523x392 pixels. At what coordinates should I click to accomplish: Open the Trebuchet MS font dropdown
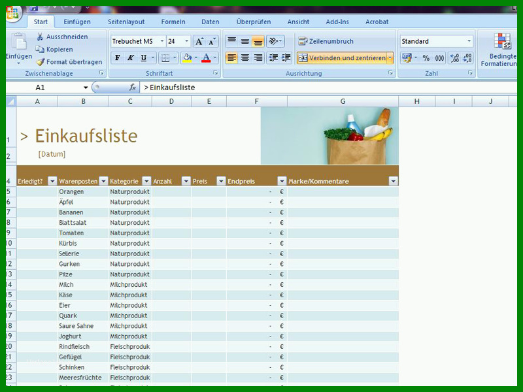(162, 41)
